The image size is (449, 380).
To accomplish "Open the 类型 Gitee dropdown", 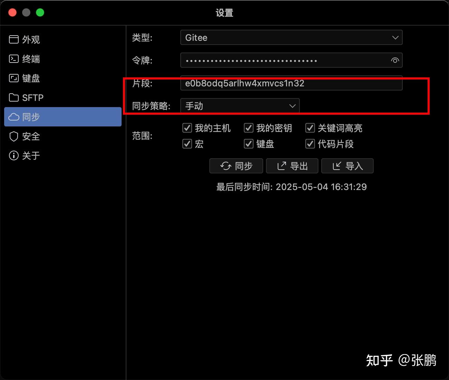I will (291, 37).
